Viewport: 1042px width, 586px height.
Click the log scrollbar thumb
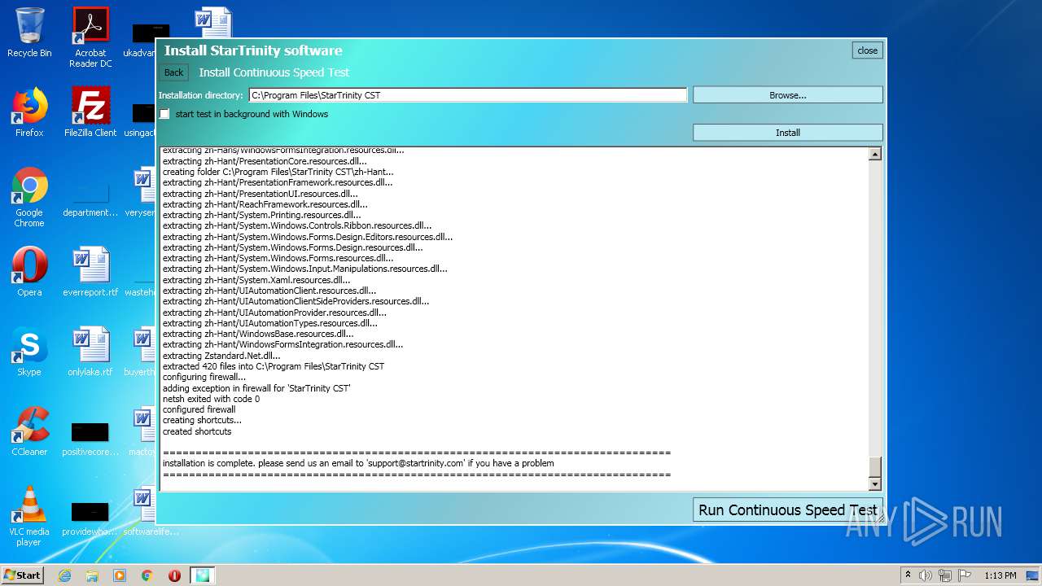(875, 467)
